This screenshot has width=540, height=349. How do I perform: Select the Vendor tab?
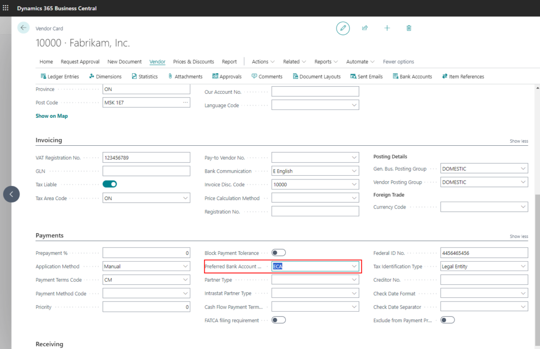[157, 62]
